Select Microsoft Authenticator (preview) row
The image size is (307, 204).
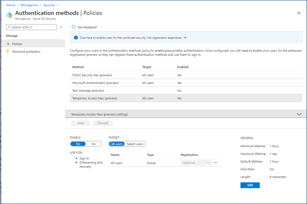tap(186, 83)
